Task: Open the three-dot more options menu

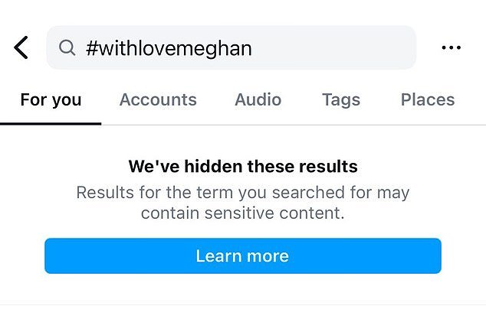Action: 451,47
